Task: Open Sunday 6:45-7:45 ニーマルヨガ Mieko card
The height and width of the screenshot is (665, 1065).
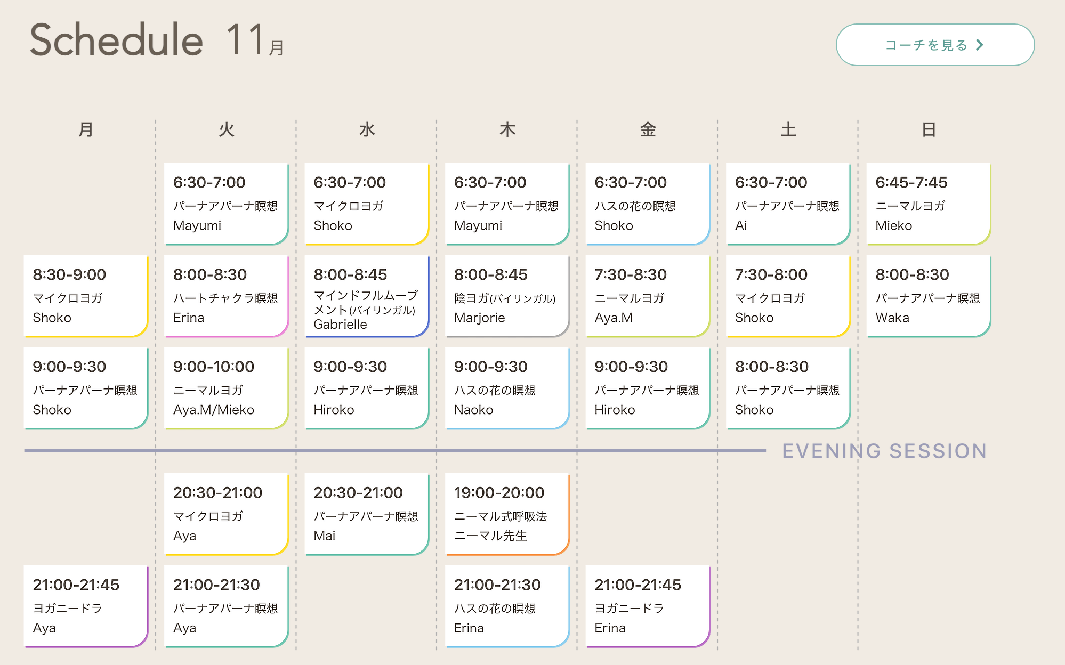Action: [x=929, y=204]
